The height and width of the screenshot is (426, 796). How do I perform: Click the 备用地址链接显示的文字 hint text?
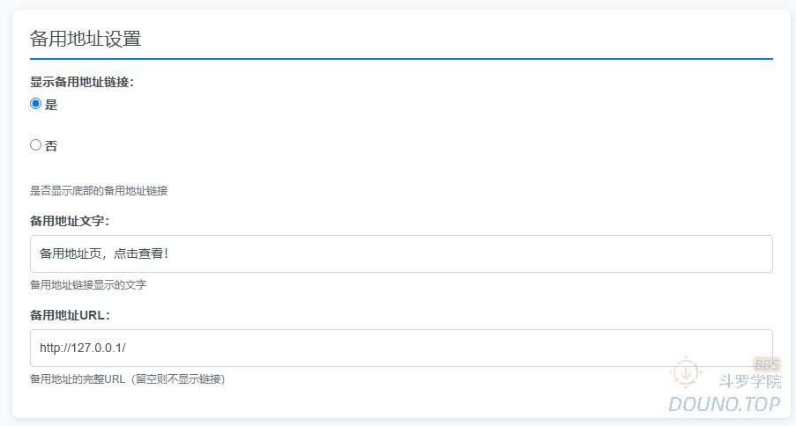pos(88,284)
